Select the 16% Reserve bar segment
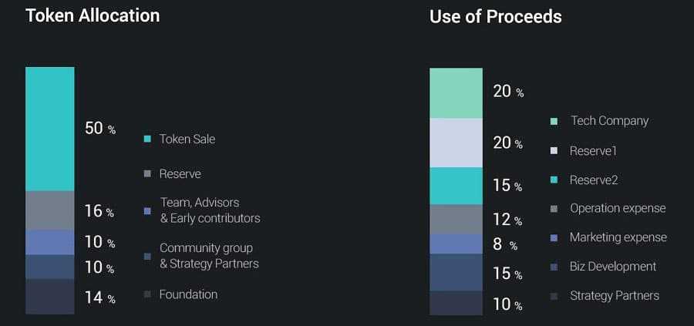This screenshot has height=326, width=694. point(50,210)
